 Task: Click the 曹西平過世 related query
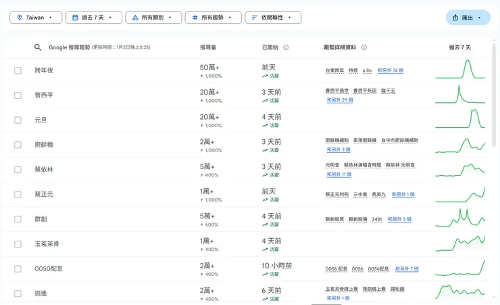tap(336, 91)
